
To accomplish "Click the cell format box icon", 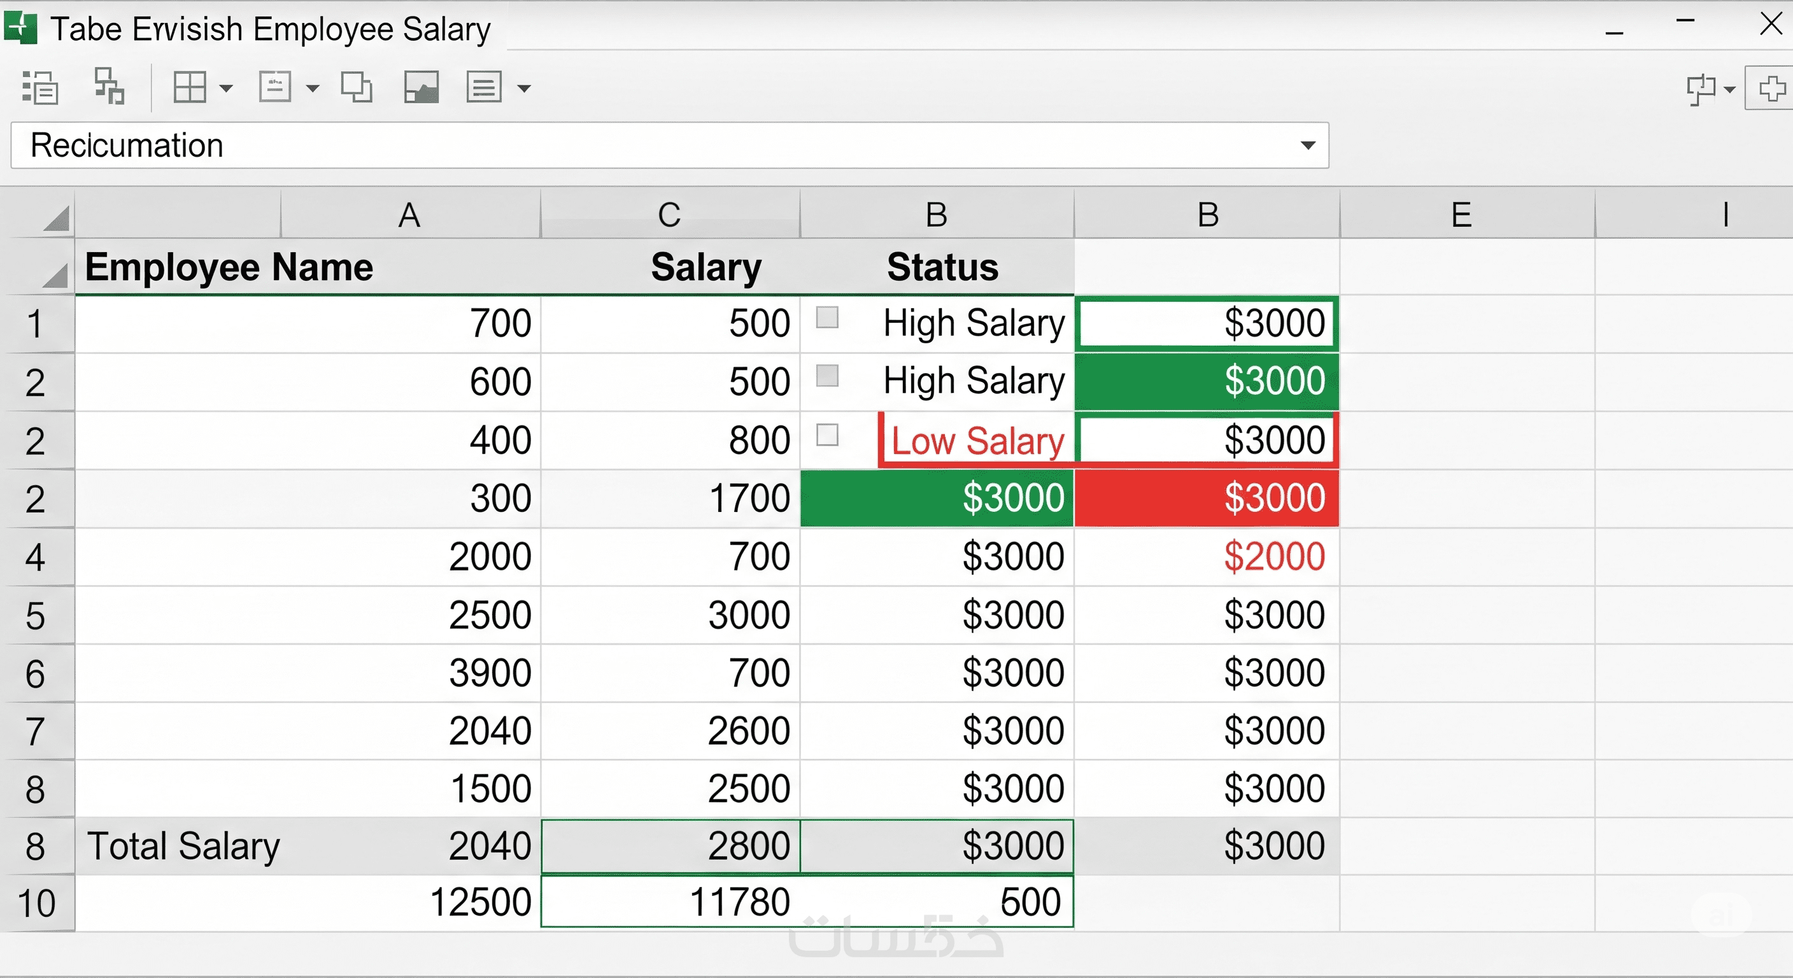I will [x=275, y=88].
